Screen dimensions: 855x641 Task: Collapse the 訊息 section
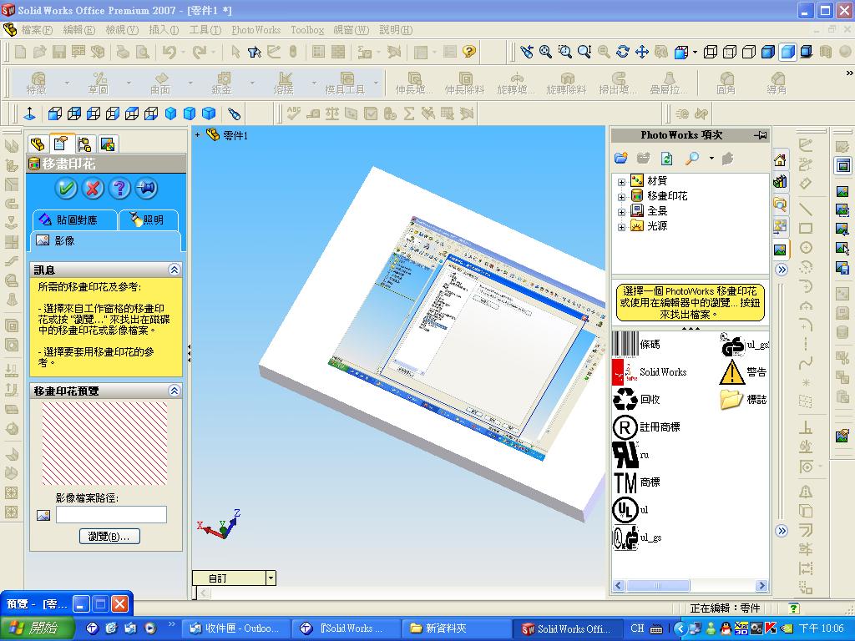click(174, 270)
